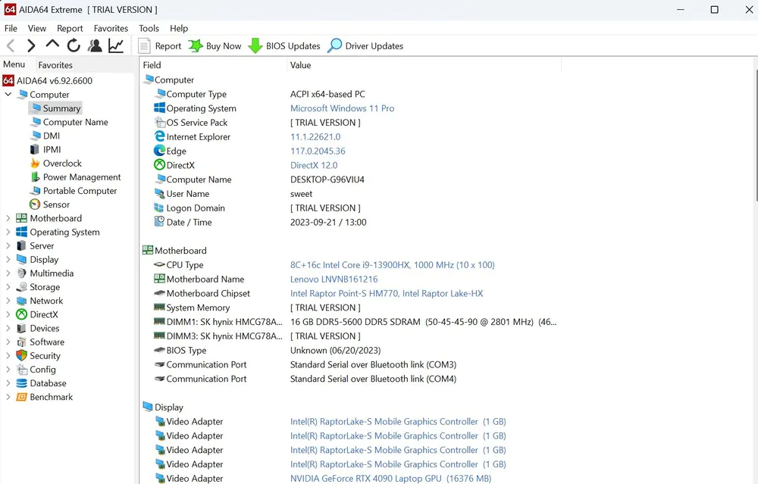Viewport: 758px width, 484px height.
Task: Open the NVIDIA GeForce RTX 4090 Laptop GPU link
Action: 390,478
